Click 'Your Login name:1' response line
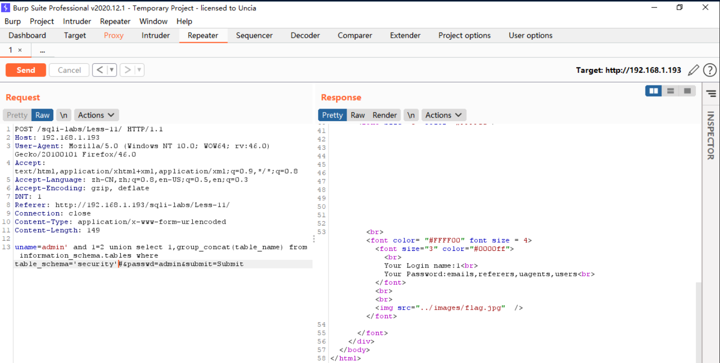 coord(431,265)
